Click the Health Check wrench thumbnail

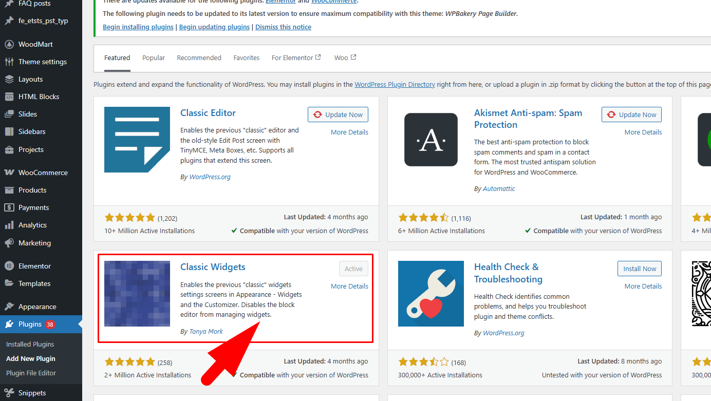point(431,294)
